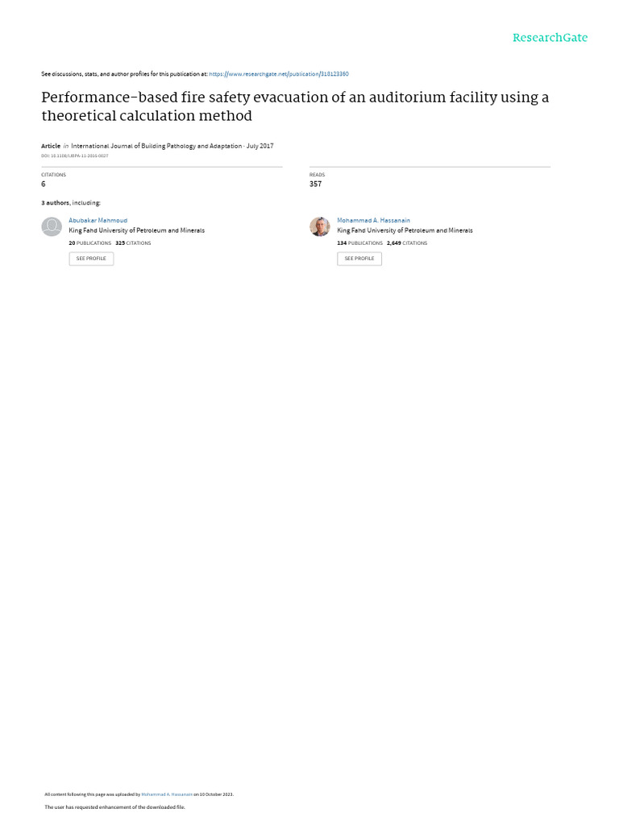Viewport: 619px width, 825px height.
Task: Open the researchgate.net publication URL link
Action: (278, 74)
